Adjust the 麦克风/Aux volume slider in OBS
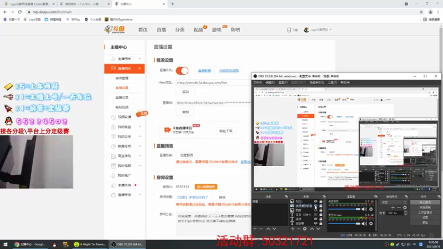Image resolution: width=443 pixels, height=249 pixels. 344,224
